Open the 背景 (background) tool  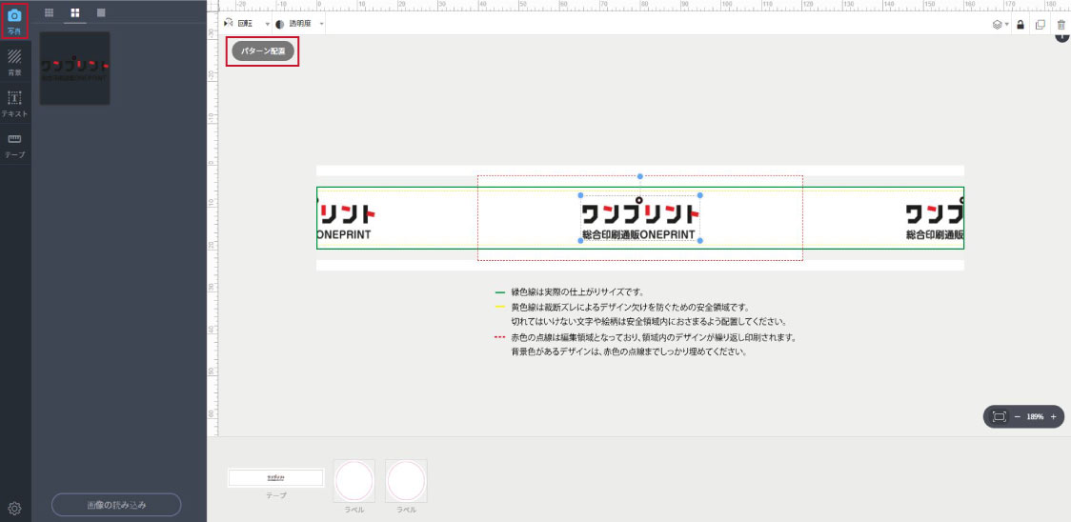click(x=14, y=61)
